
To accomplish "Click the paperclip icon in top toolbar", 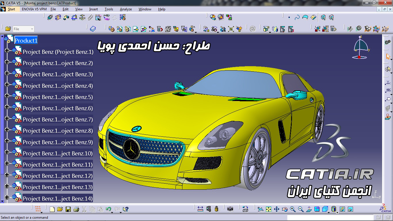I will [90, 18].
